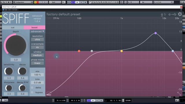Change oversample from 4x
This screenshot has width=185, height=104.
click(37, 47)
